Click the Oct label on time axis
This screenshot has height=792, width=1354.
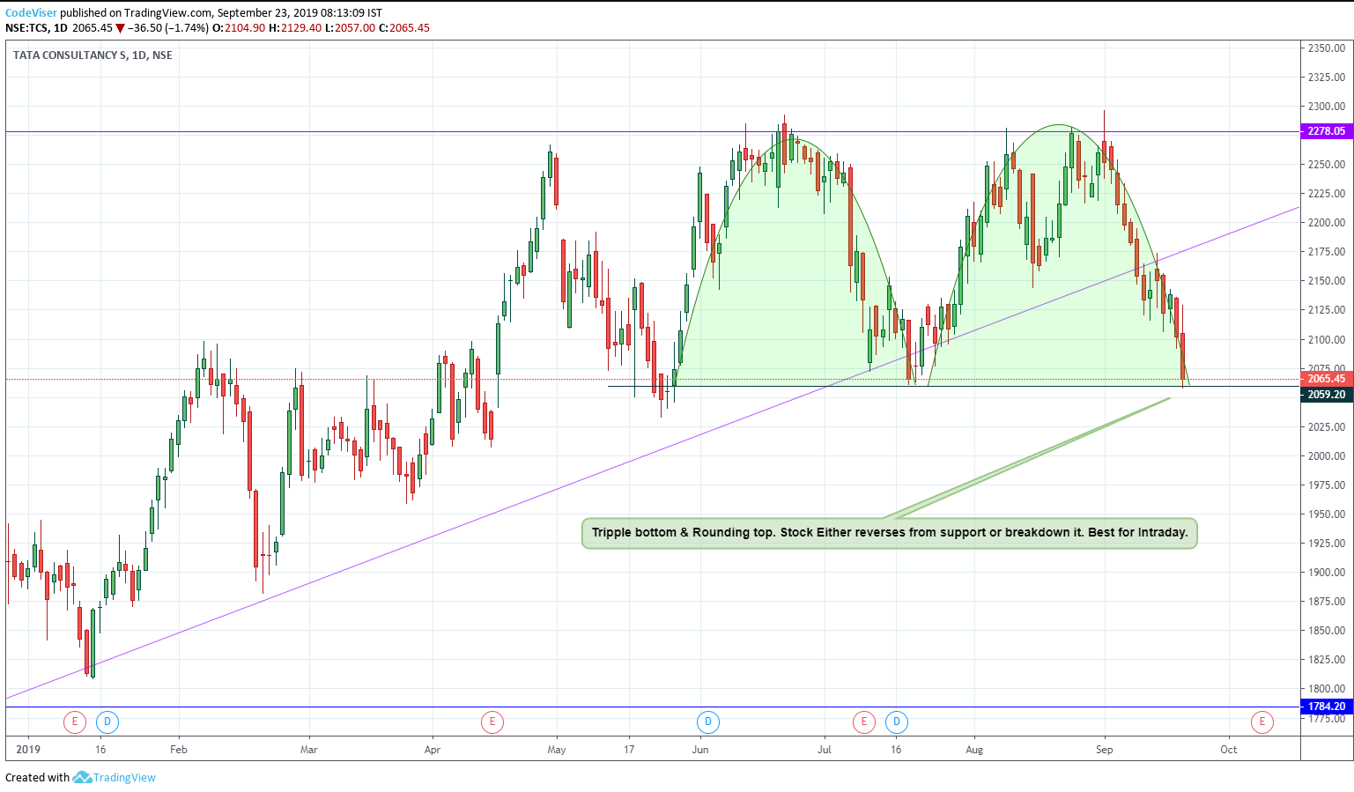pos(1229,750)
